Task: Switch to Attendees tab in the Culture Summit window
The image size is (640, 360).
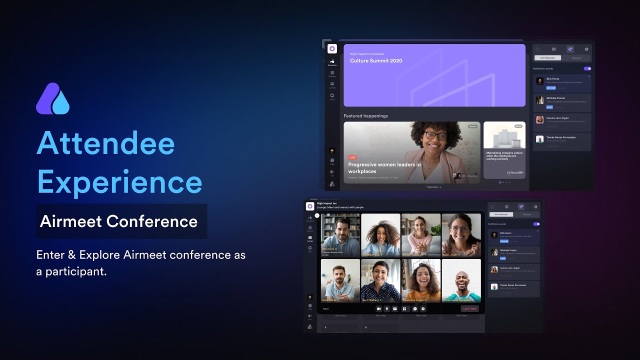Action: tap(576, 58)
